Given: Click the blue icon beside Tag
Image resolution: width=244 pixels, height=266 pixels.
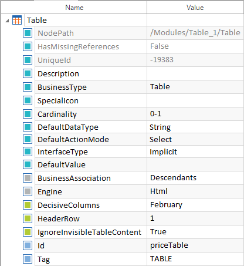Looking at the screenshot, I should (28, 259).
